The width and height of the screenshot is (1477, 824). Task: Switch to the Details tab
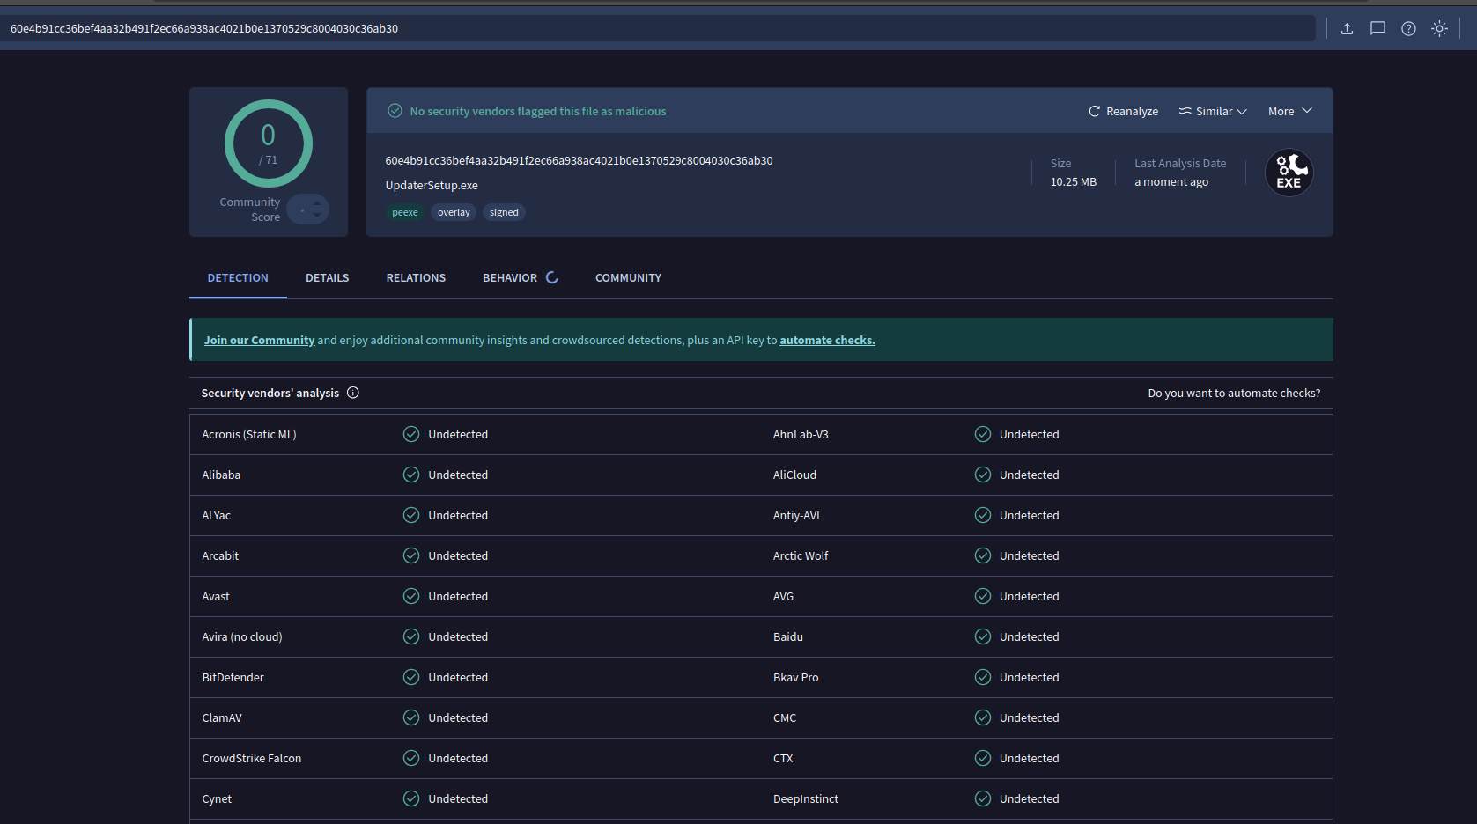click(327, 278)
